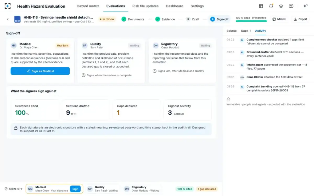Open the Hazard matrix tab

coord(88,6)
